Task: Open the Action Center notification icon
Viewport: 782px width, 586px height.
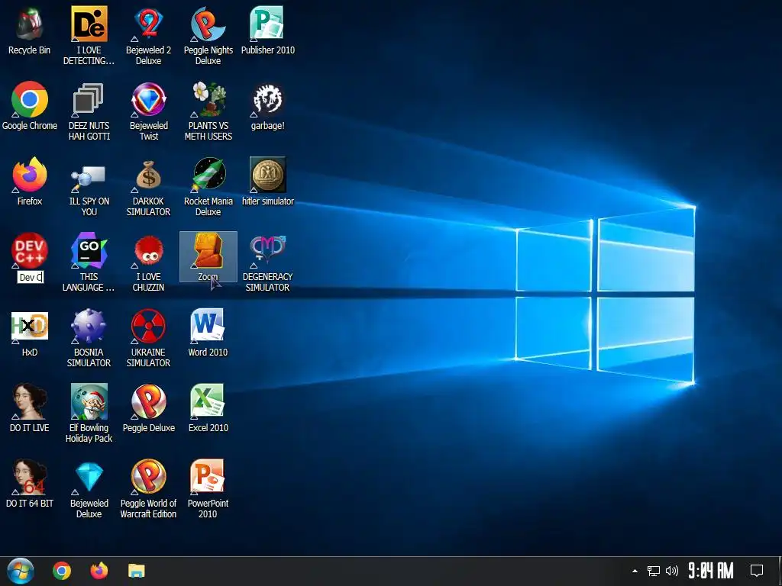Action: point(757,571)
